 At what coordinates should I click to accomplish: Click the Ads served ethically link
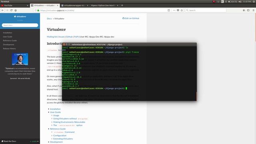[24, 78]
